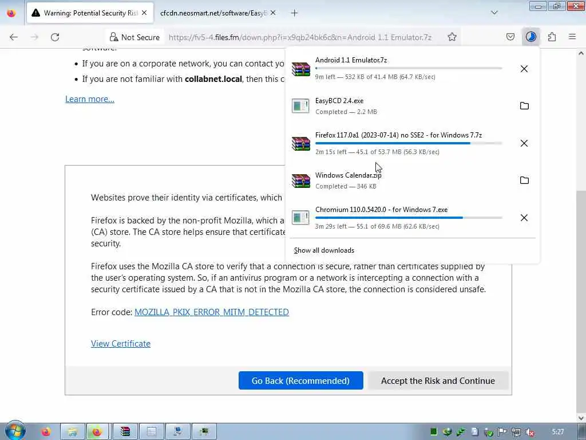Click the Firefox 117.0a1 download progress bar
This screenshot has width=586, height=440.
pos(409,143)
